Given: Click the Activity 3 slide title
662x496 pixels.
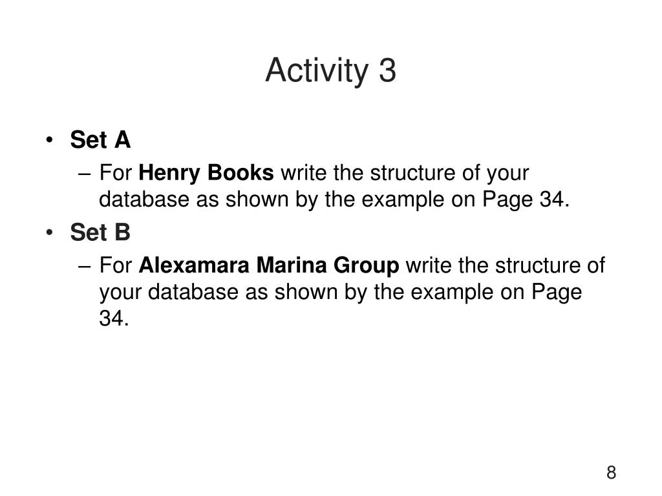Looking at the screenshot, I should 330,70.
